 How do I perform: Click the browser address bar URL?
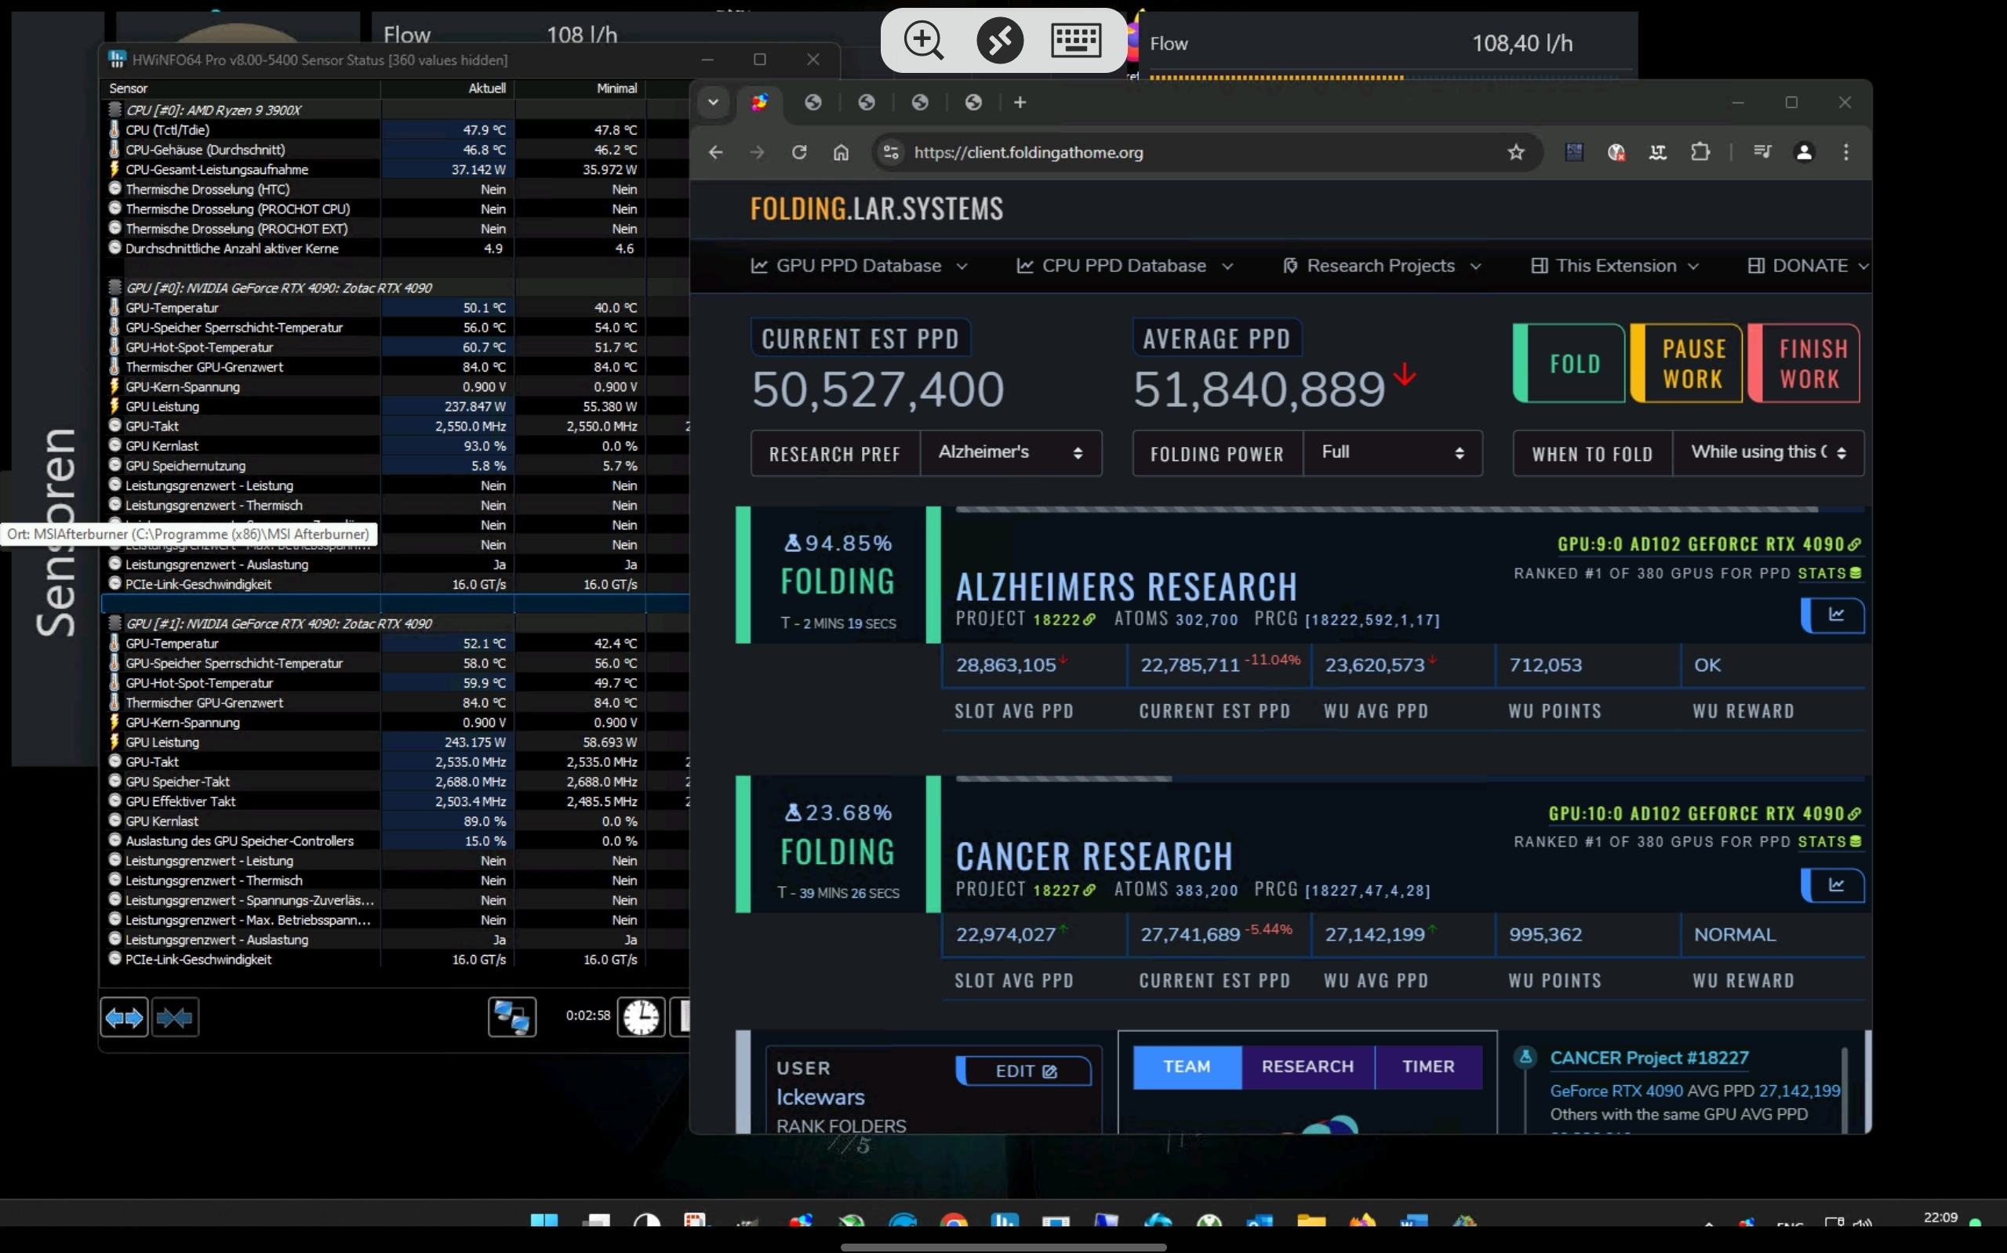(1028, 152)
